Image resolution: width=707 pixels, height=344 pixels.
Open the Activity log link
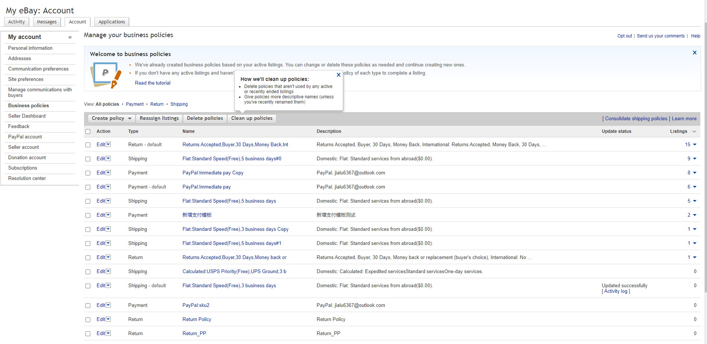(616, 291)
